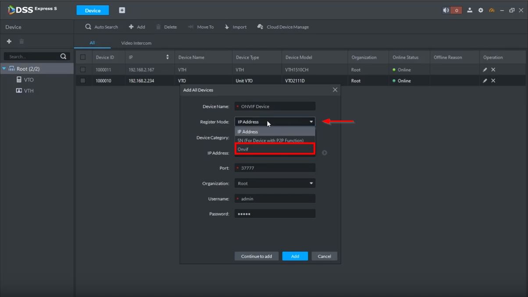Click the blue Add button in dialog

[x=295, y=256]
